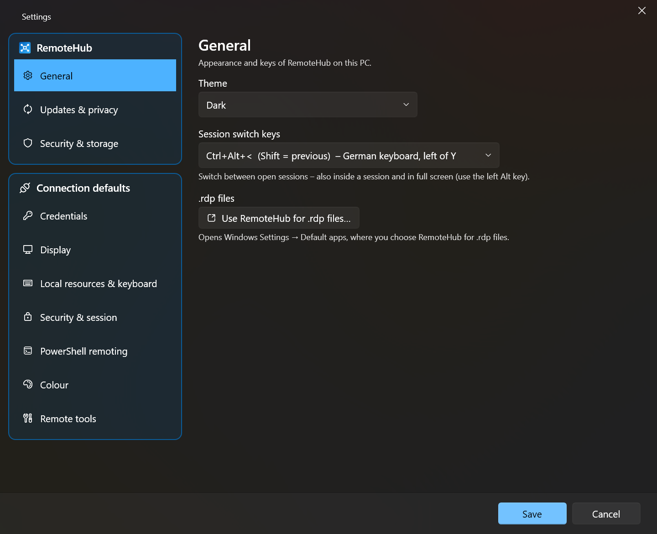Save the settings
Image resolution: width=657 pixels, height=534 pixels.
[x=532, y=514]
